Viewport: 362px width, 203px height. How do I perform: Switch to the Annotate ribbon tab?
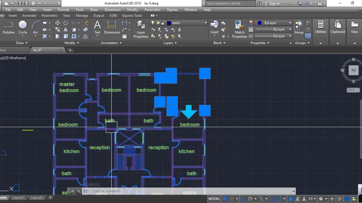(29, 16)
